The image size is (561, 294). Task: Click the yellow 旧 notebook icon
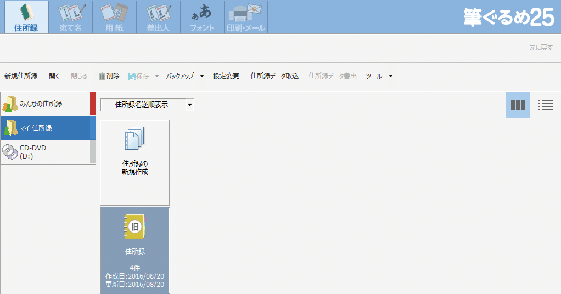[134, 227]
